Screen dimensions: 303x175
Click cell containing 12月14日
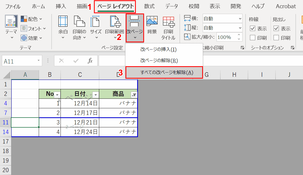pos(80,104)
